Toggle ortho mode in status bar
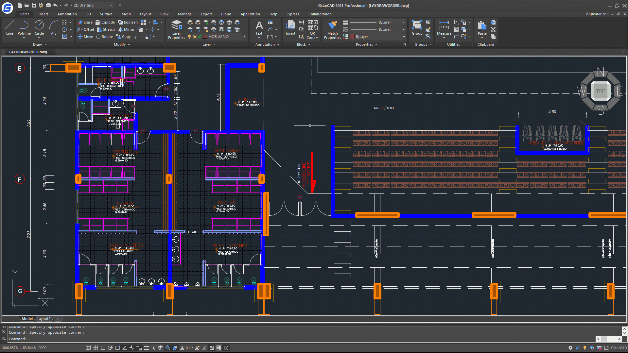 (x=103, y=348)
